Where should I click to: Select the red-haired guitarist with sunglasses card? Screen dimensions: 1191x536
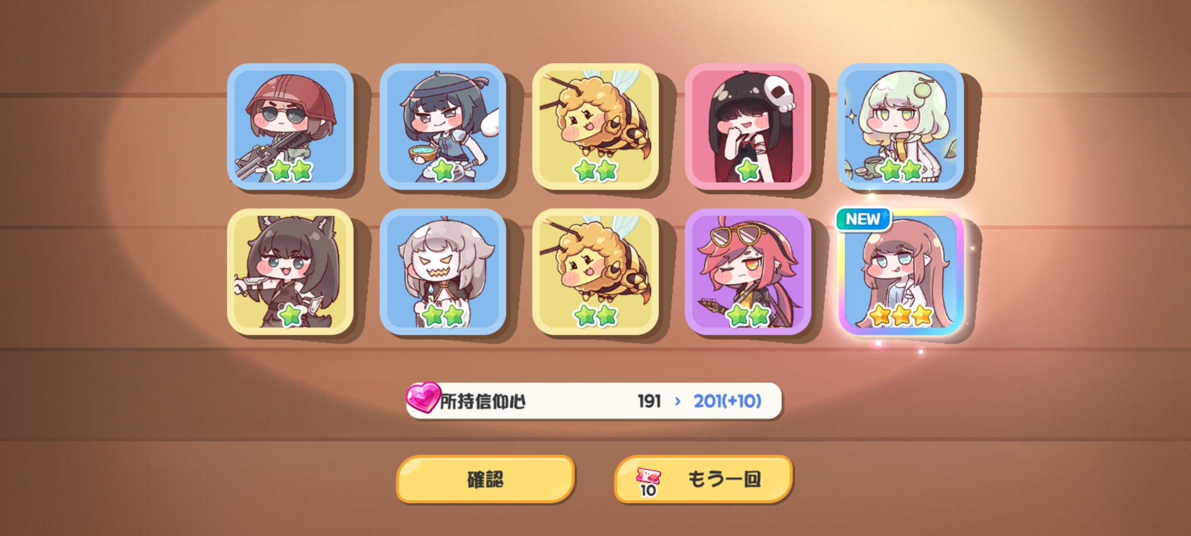748,271
